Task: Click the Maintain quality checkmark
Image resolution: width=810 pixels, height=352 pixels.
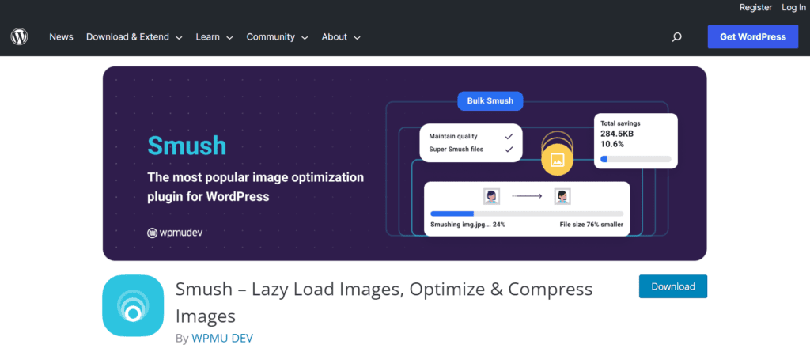Action: (x=509, y=137)
